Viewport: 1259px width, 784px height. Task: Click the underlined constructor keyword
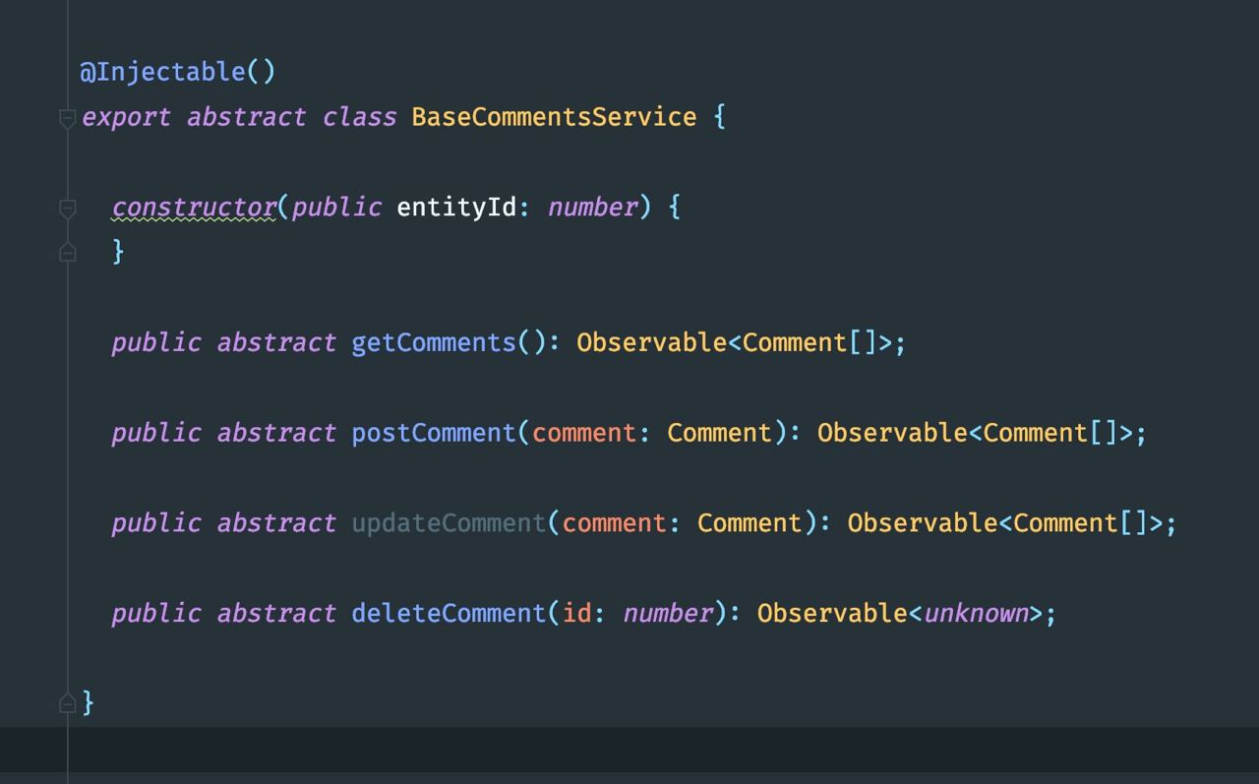[194, 208]
